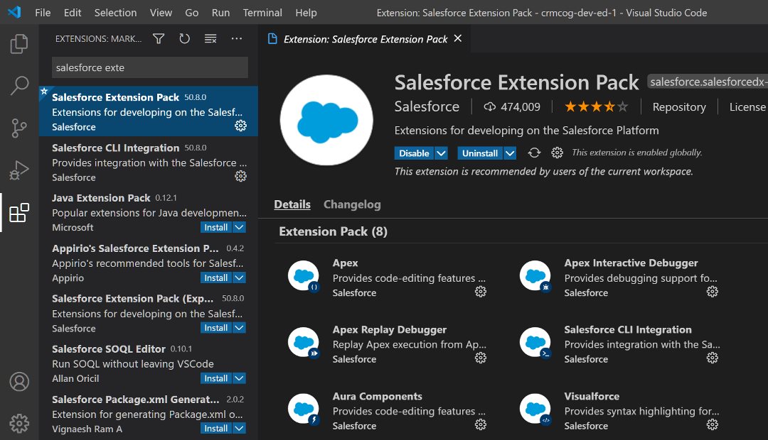This screenshot has width=768, height=440.
Task: Open manage gear for Aura Components
Action: [x=481, y=424]
